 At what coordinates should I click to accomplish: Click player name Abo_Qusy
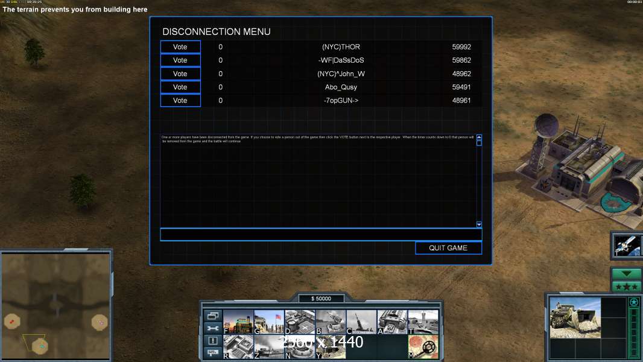pyautogui.click(x=341, y=87)
